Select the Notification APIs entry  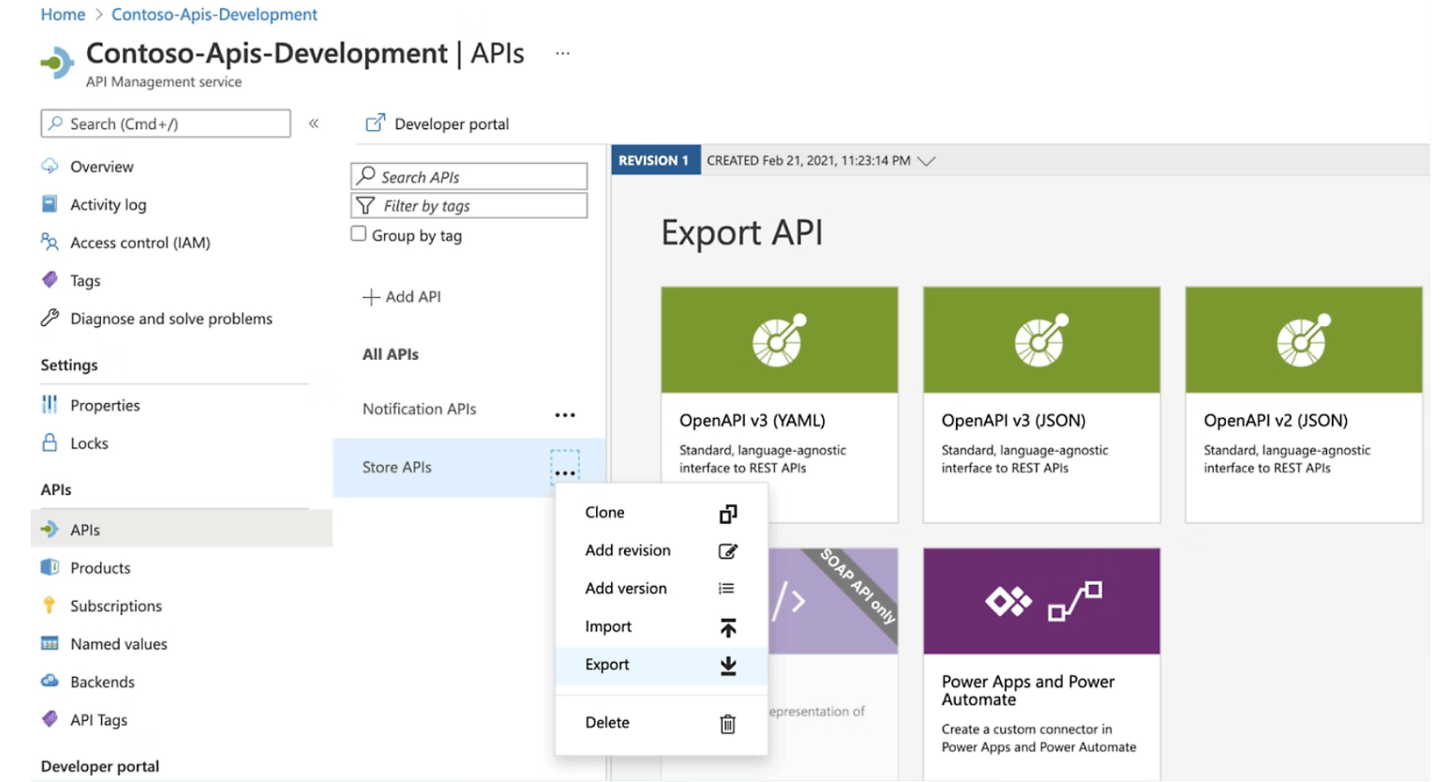[x=419, y=409]
